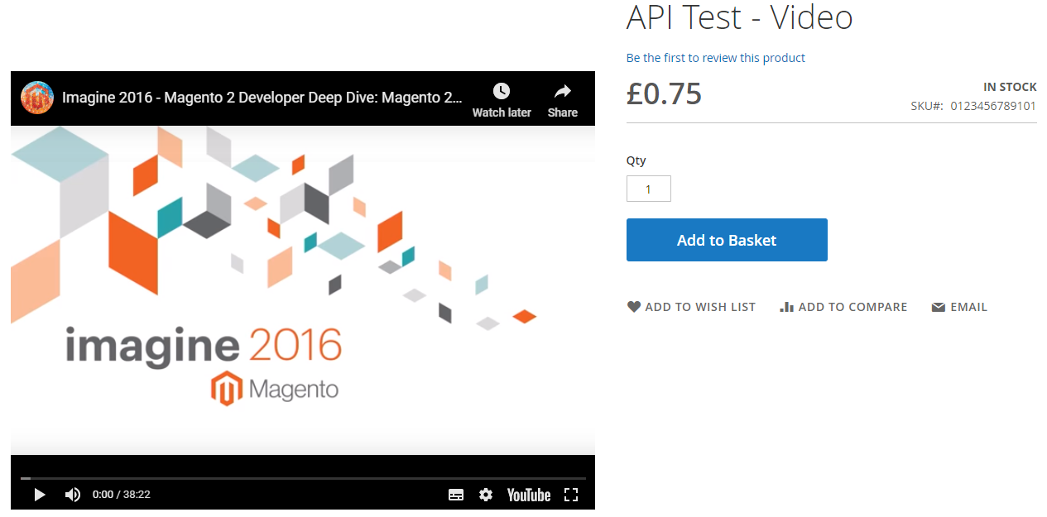Viewport: 1047px width, 517px height.
Task: Open the channel avatar icon
Action: click(37, 98)
